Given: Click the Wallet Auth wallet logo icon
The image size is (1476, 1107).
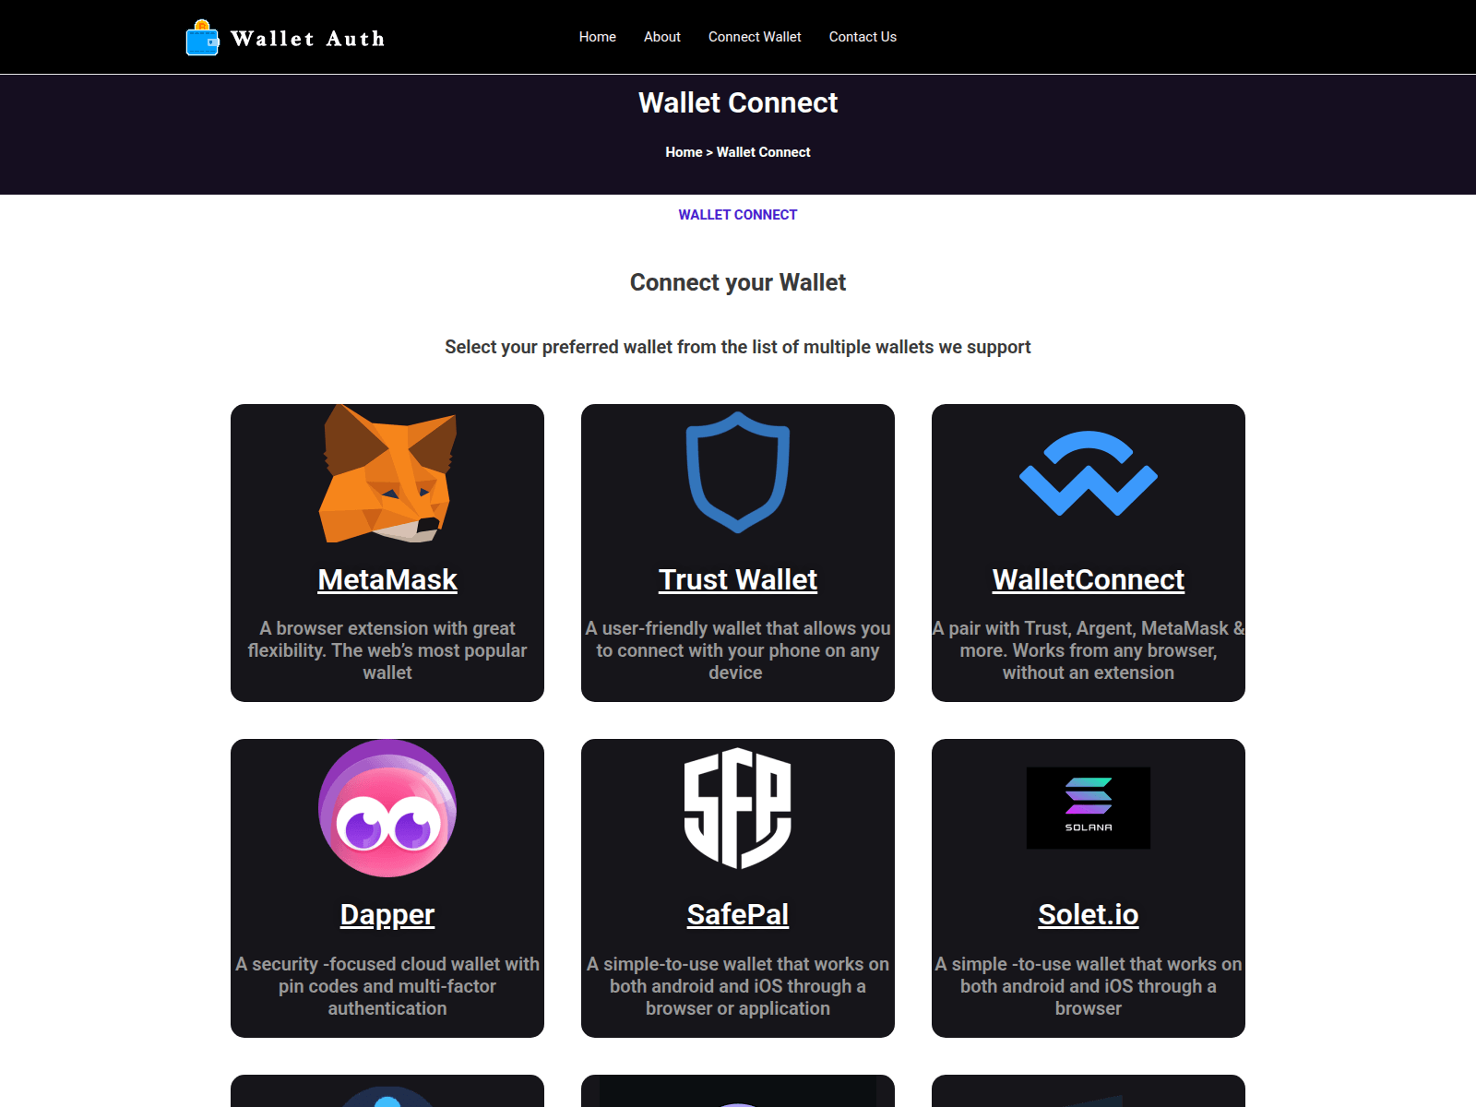Looking at the screenshot, I should click(202, 38).
